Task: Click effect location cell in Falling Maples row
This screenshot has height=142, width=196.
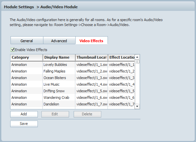Action: pyautogui.click(x=121, y=71)
